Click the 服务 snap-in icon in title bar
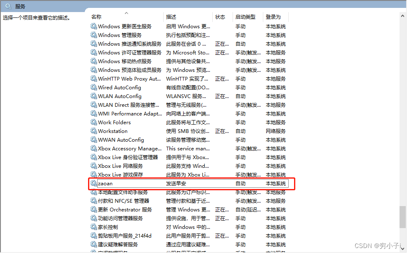Screen dimensions: 407x253 point(7,6)
